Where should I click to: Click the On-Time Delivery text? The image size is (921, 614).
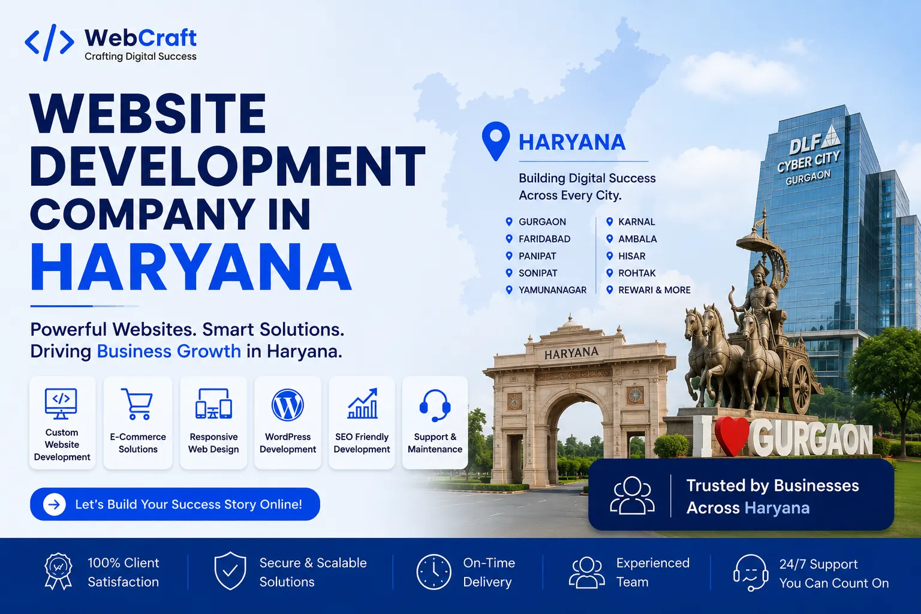tap(489, 572)
